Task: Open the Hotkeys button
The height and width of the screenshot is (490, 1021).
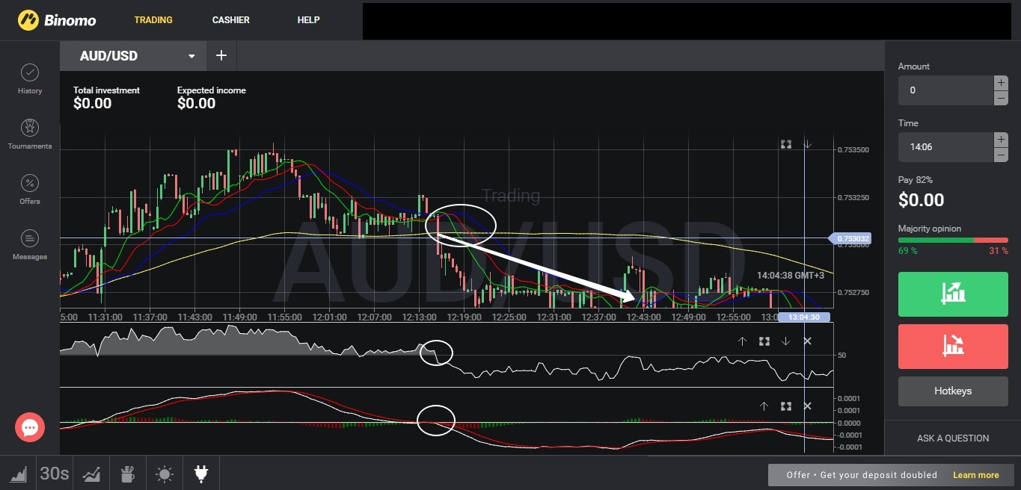Action: coord(953,391)
